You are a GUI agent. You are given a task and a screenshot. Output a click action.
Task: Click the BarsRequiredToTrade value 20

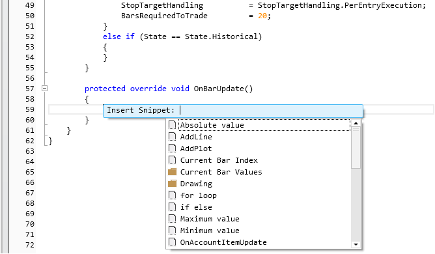pos(262,16)
